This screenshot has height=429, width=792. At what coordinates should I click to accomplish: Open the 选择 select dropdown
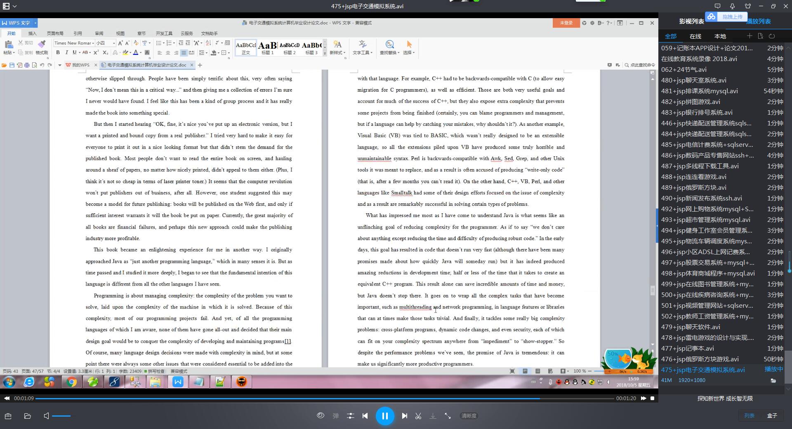409,47
